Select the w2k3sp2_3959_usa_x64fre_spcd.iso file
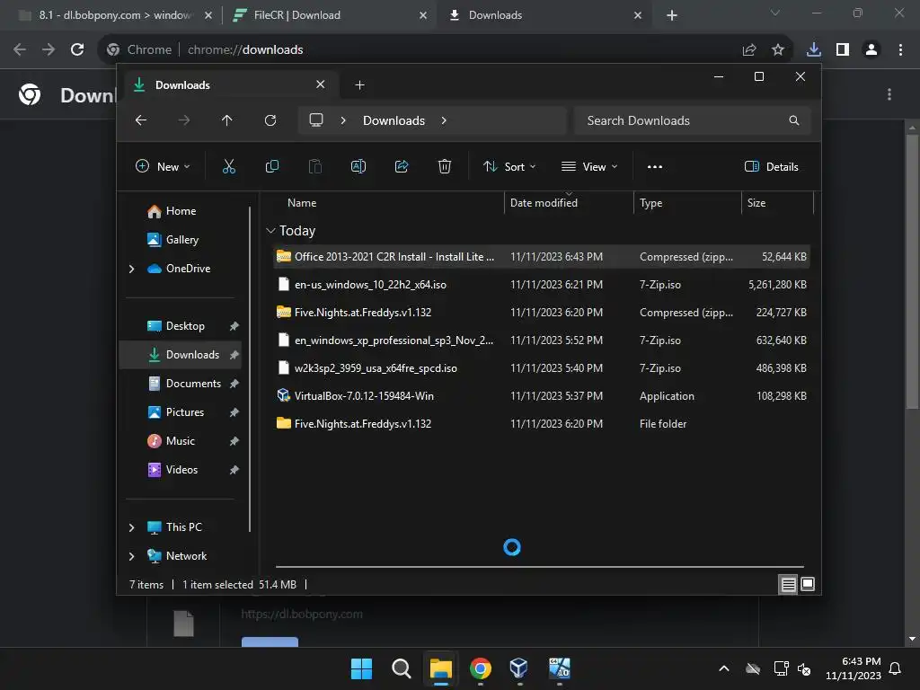920x690 pixels. coord(542,368)
